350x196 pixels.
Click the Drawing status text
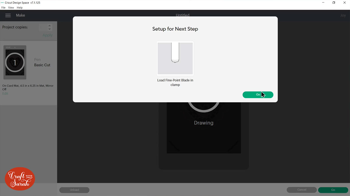[x=204, y=123]
